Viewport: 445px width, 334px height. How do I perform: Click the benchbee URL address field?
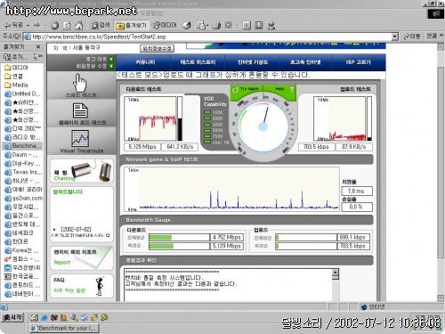[207, 37]
